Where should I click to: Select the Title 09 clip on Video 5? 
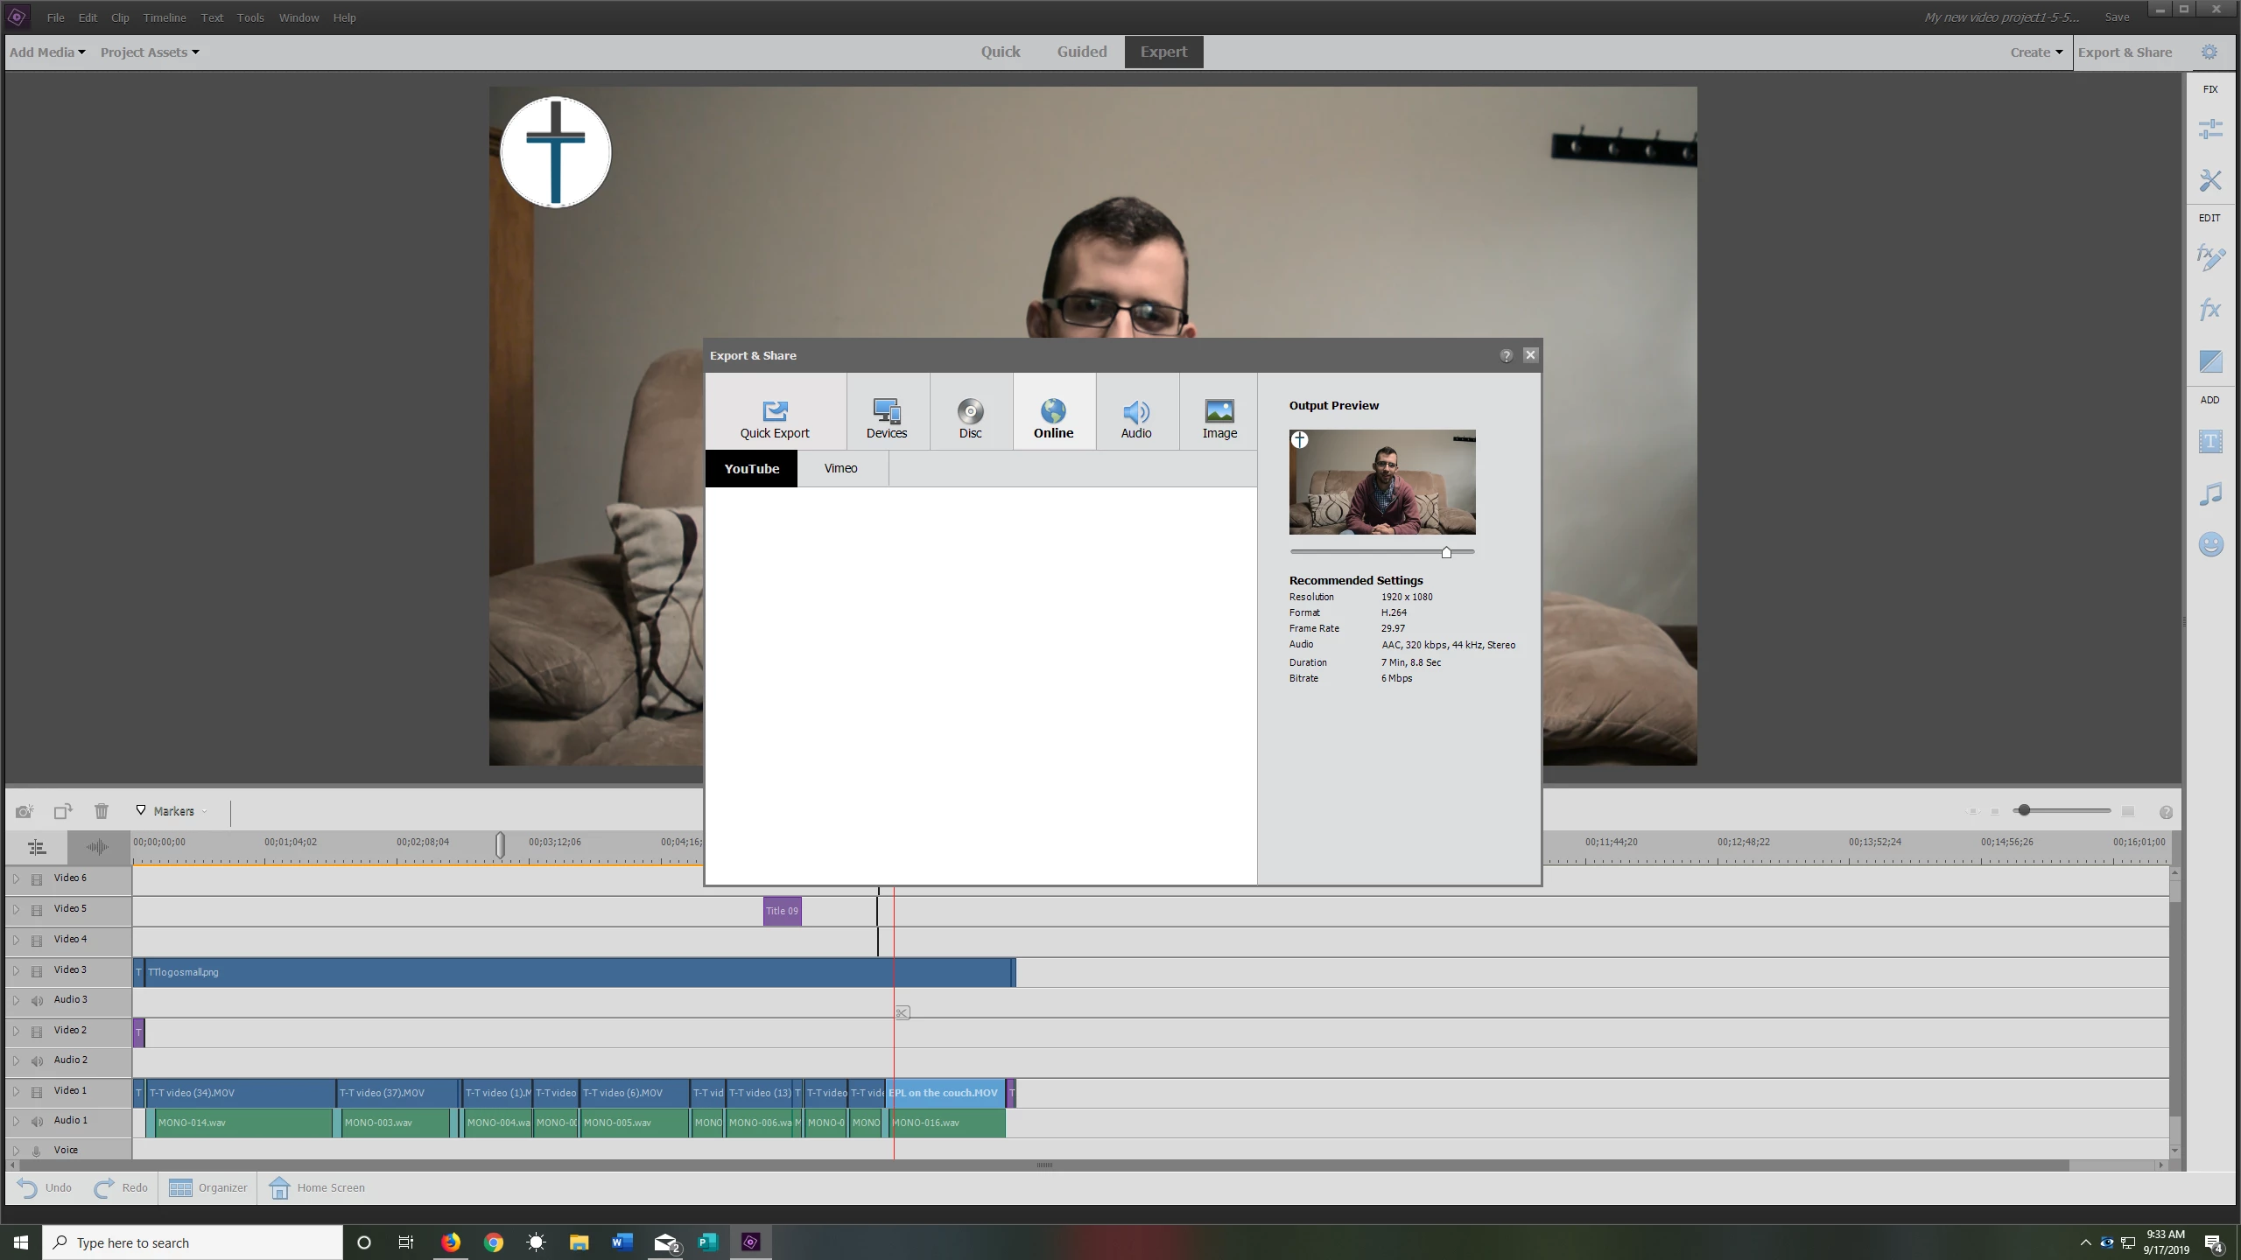click(782, 911)
